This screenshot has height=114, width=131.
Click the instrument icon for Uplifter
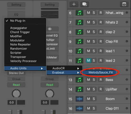click(x=79, y=89)
